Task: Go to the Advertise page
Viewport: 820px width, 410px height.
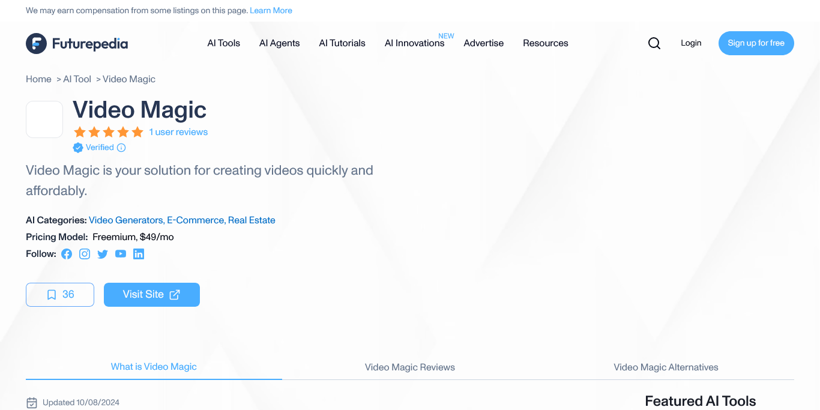Action: 484,43
